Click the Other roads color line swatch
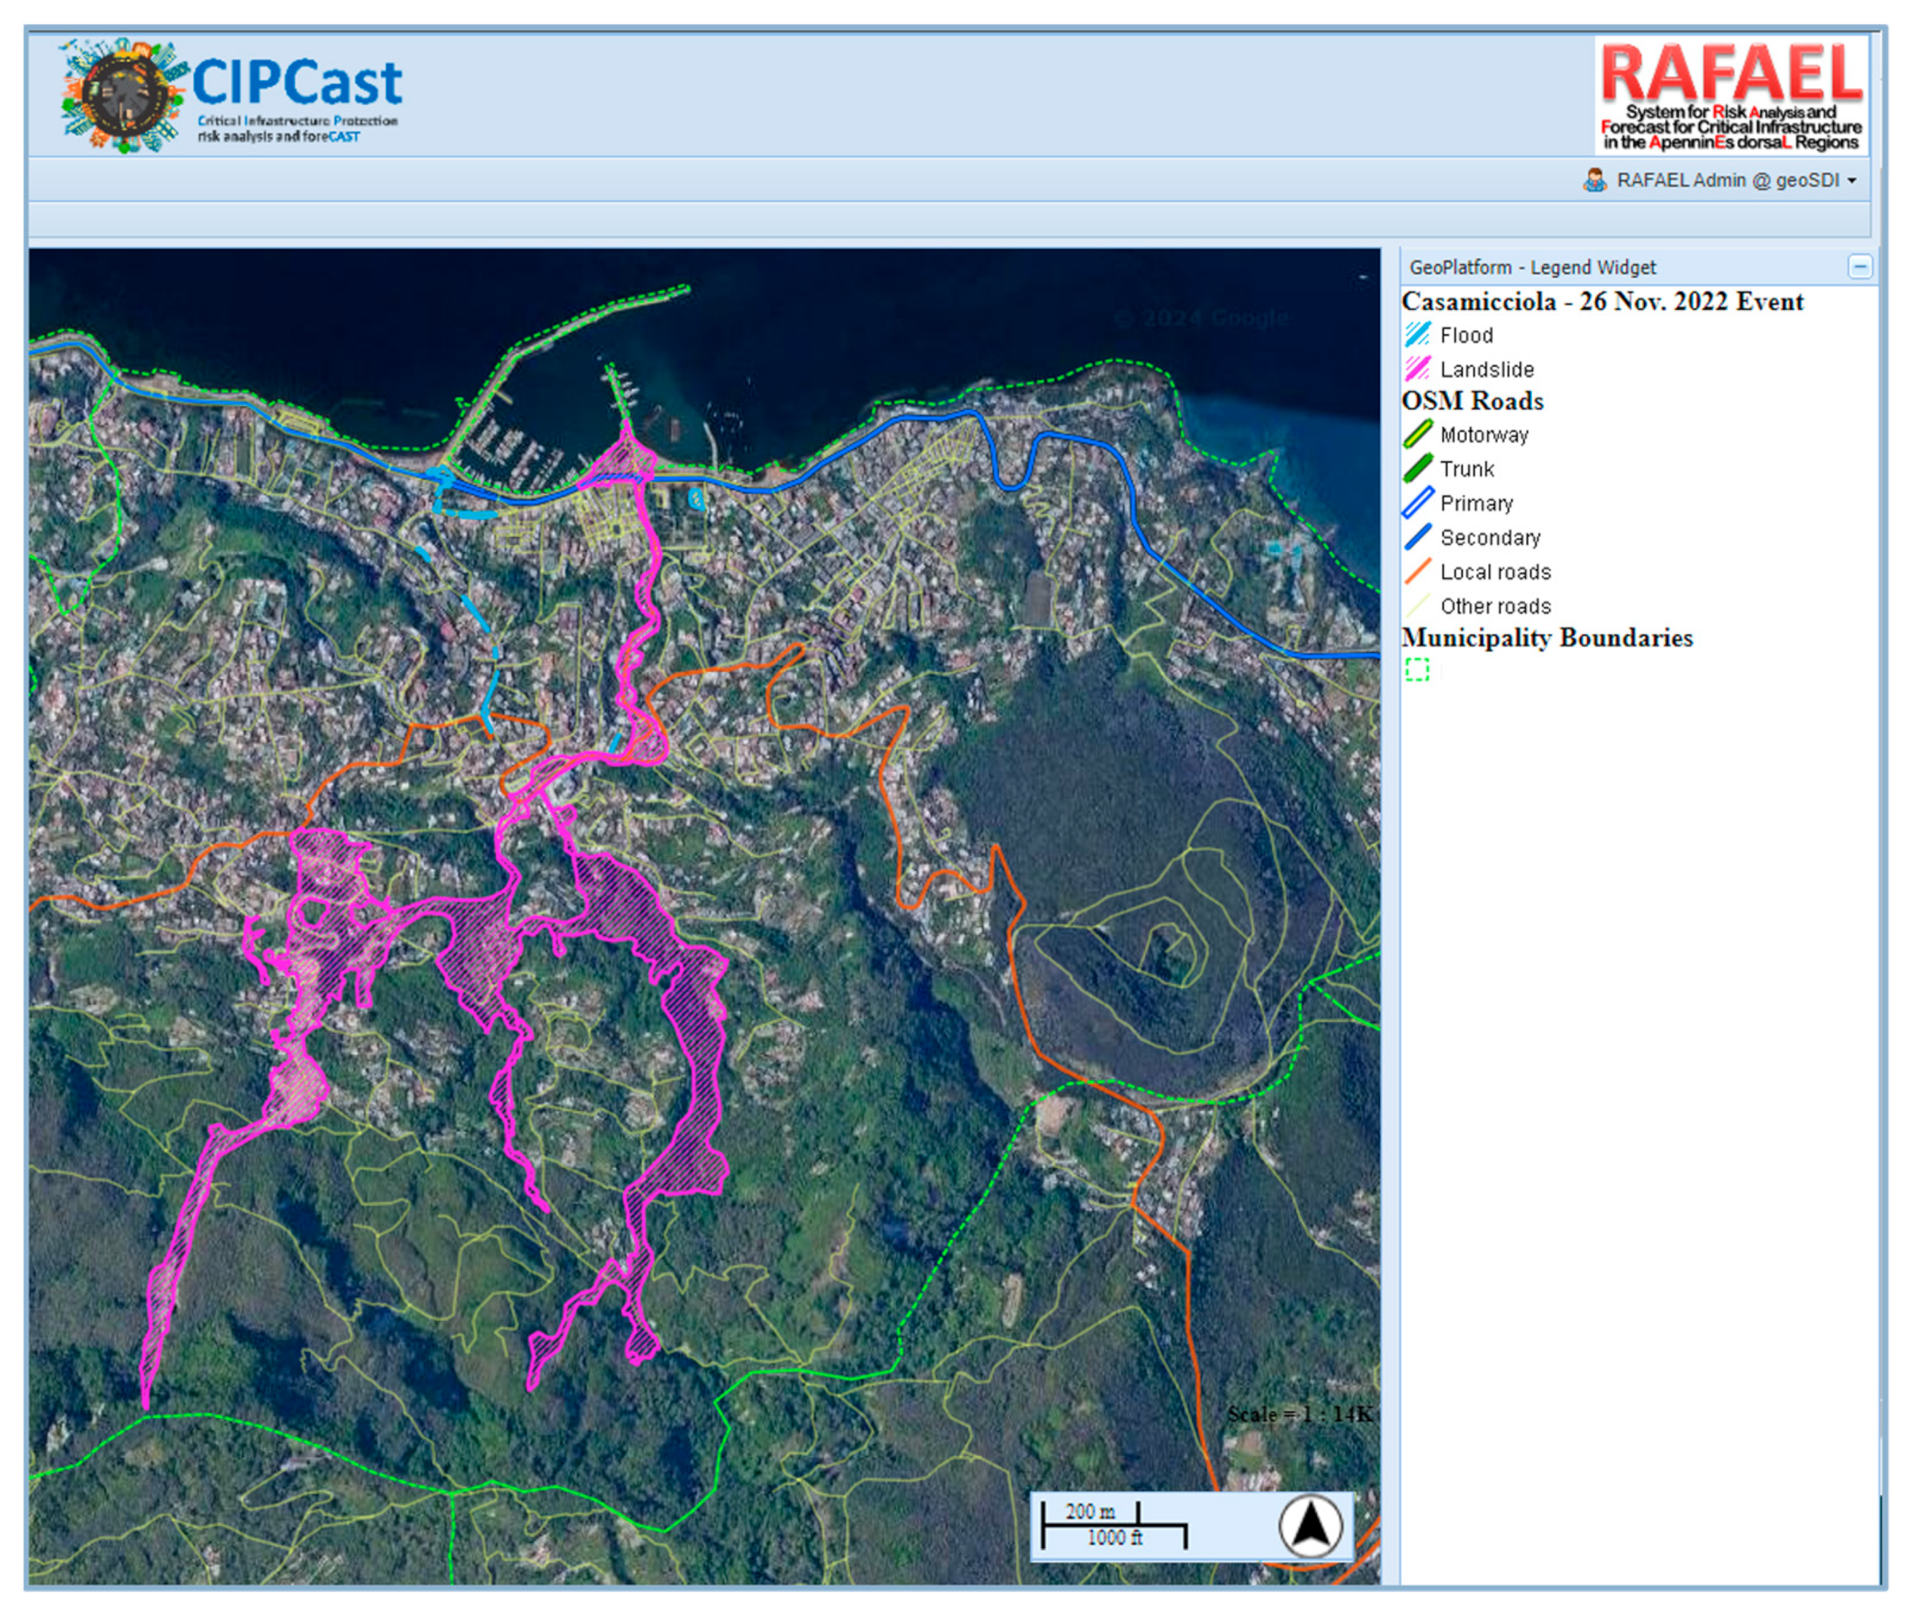The width and height of the screenshot is (1906, 1615). (x=1417, y=605)
